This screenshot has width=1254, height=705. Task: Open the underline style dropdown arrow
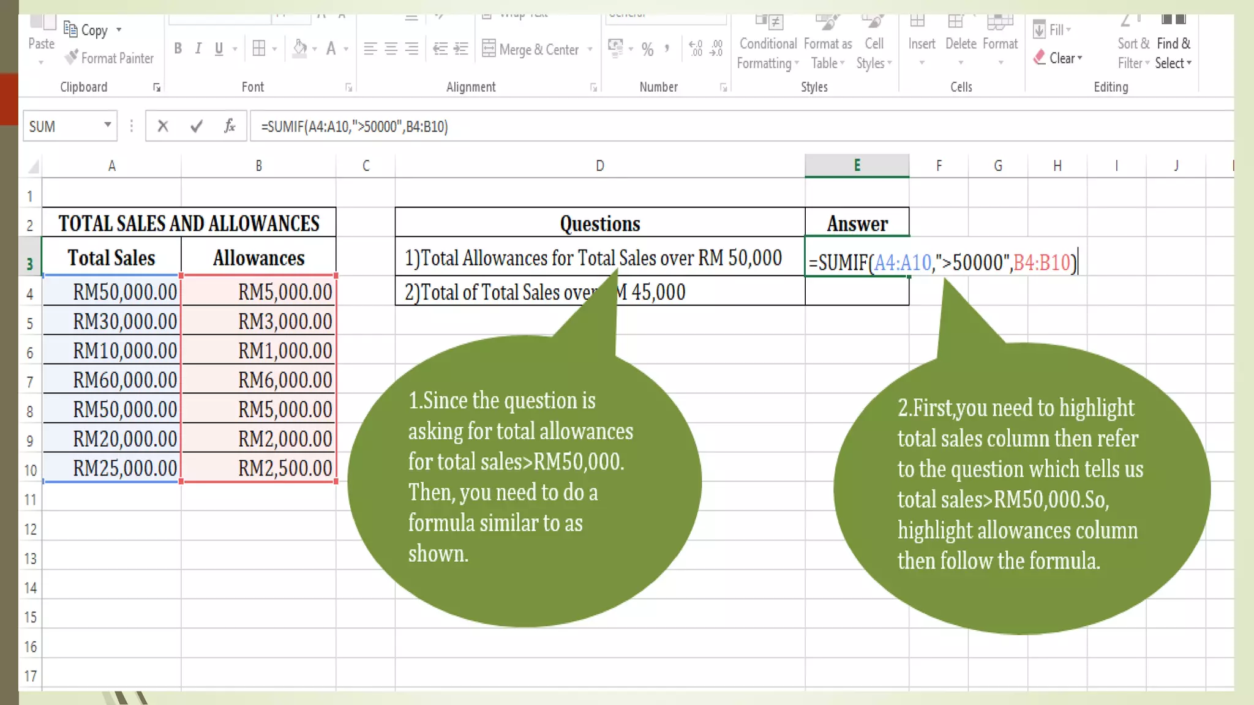click(x=235, y=49)
